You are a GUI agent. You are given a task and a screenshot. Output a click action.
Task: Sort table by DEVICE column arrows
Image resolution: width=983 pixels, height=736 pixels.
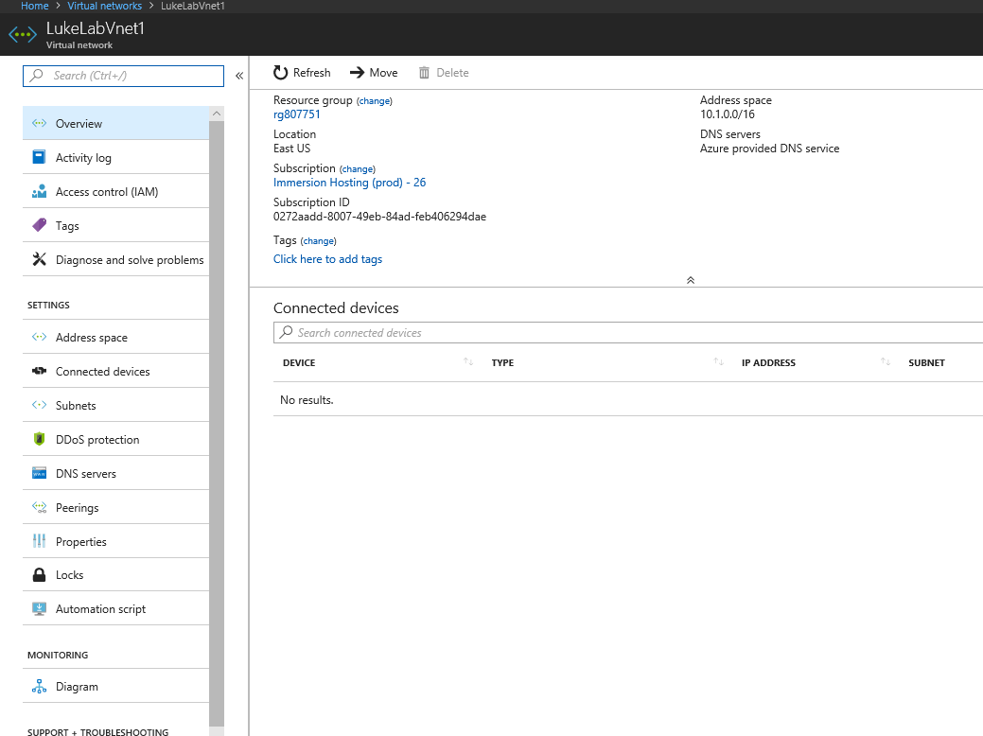pyautogui.click(x=468, y=361)
